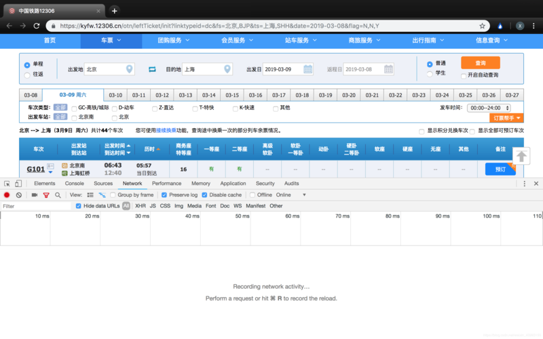Toggle Preserve log checkbox

164,195
